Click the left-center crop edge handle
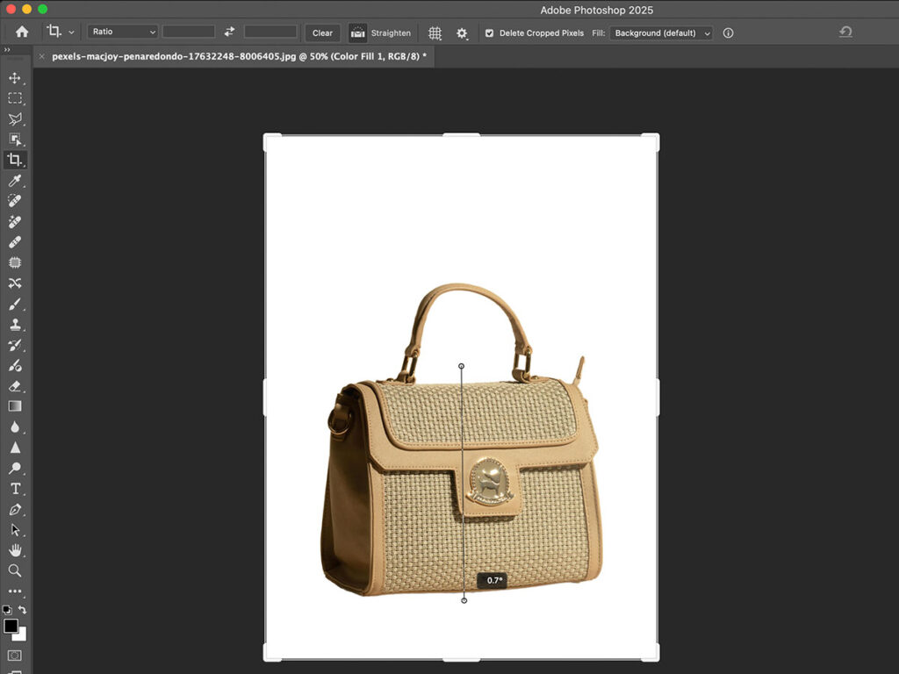Screen dimensions: 899x674 point(265,398)
